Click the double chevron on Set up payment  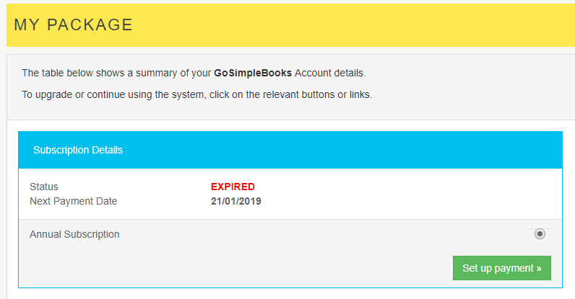(x=539, y=268)
